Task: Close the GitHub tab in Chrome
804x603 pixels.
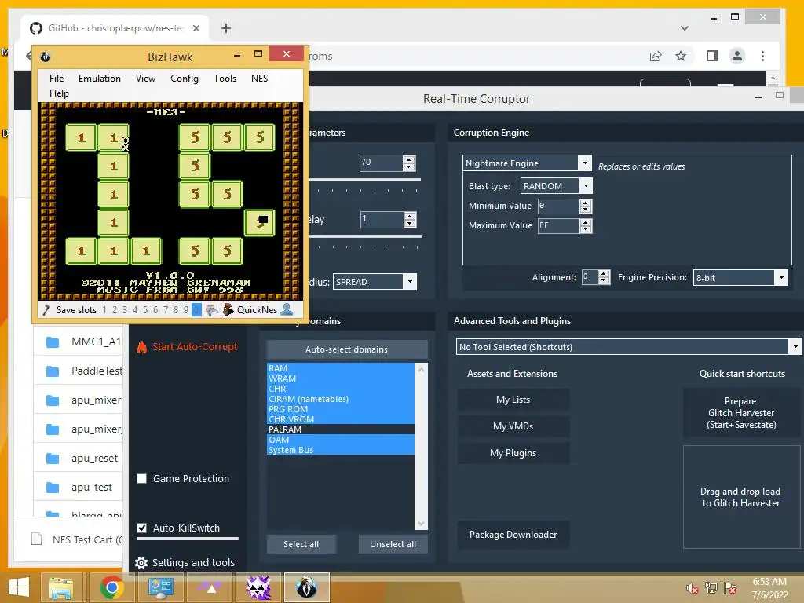Action: coord(196,28)
